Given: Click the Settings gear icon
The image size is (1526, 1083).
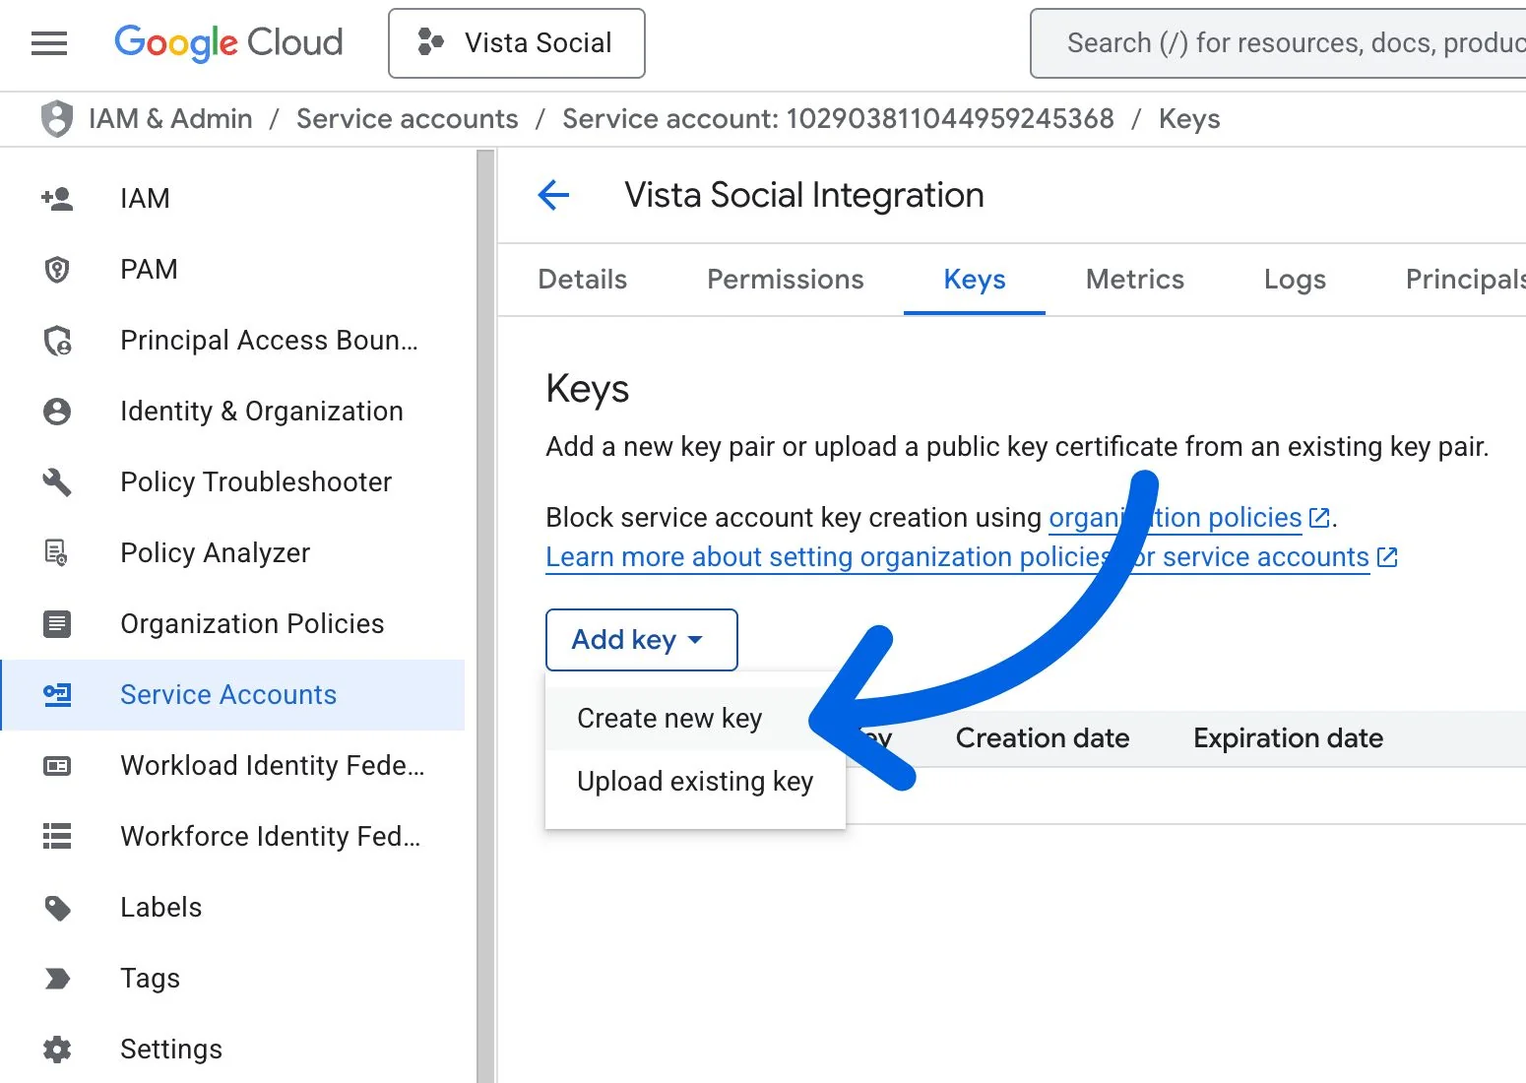Looking at the screenshot, I should [57, 1050].
